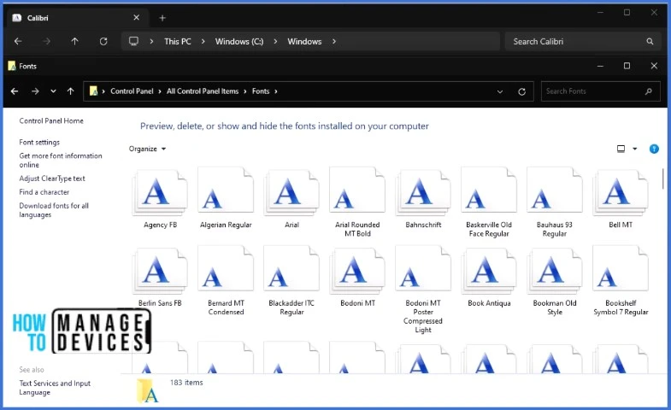Close the Calibri tab

click(136, 18)
